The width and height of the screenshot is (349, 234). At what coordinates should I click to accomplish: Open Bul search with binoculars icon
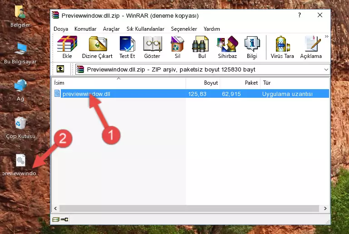(x=202, y=47)
